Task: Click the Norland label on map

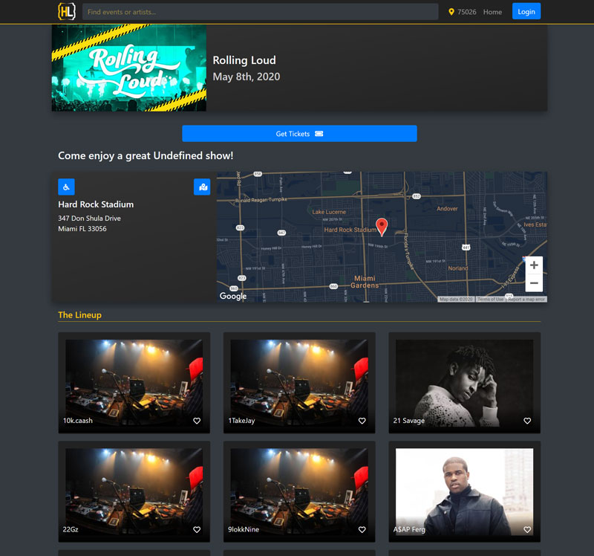Action: coord(457,268)
